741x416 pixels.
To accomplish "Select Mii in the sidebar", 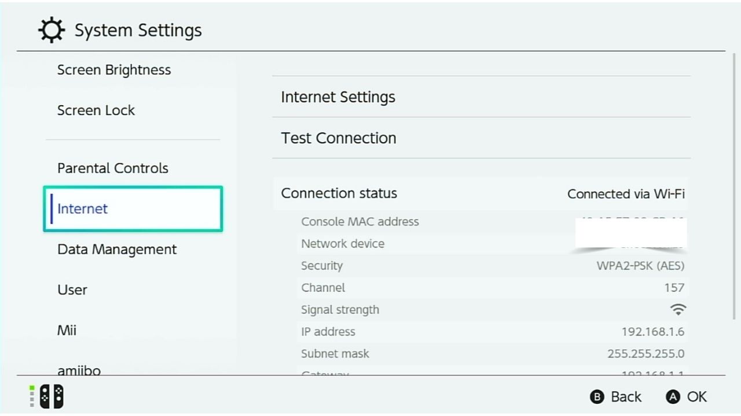I will click(67, 330).
